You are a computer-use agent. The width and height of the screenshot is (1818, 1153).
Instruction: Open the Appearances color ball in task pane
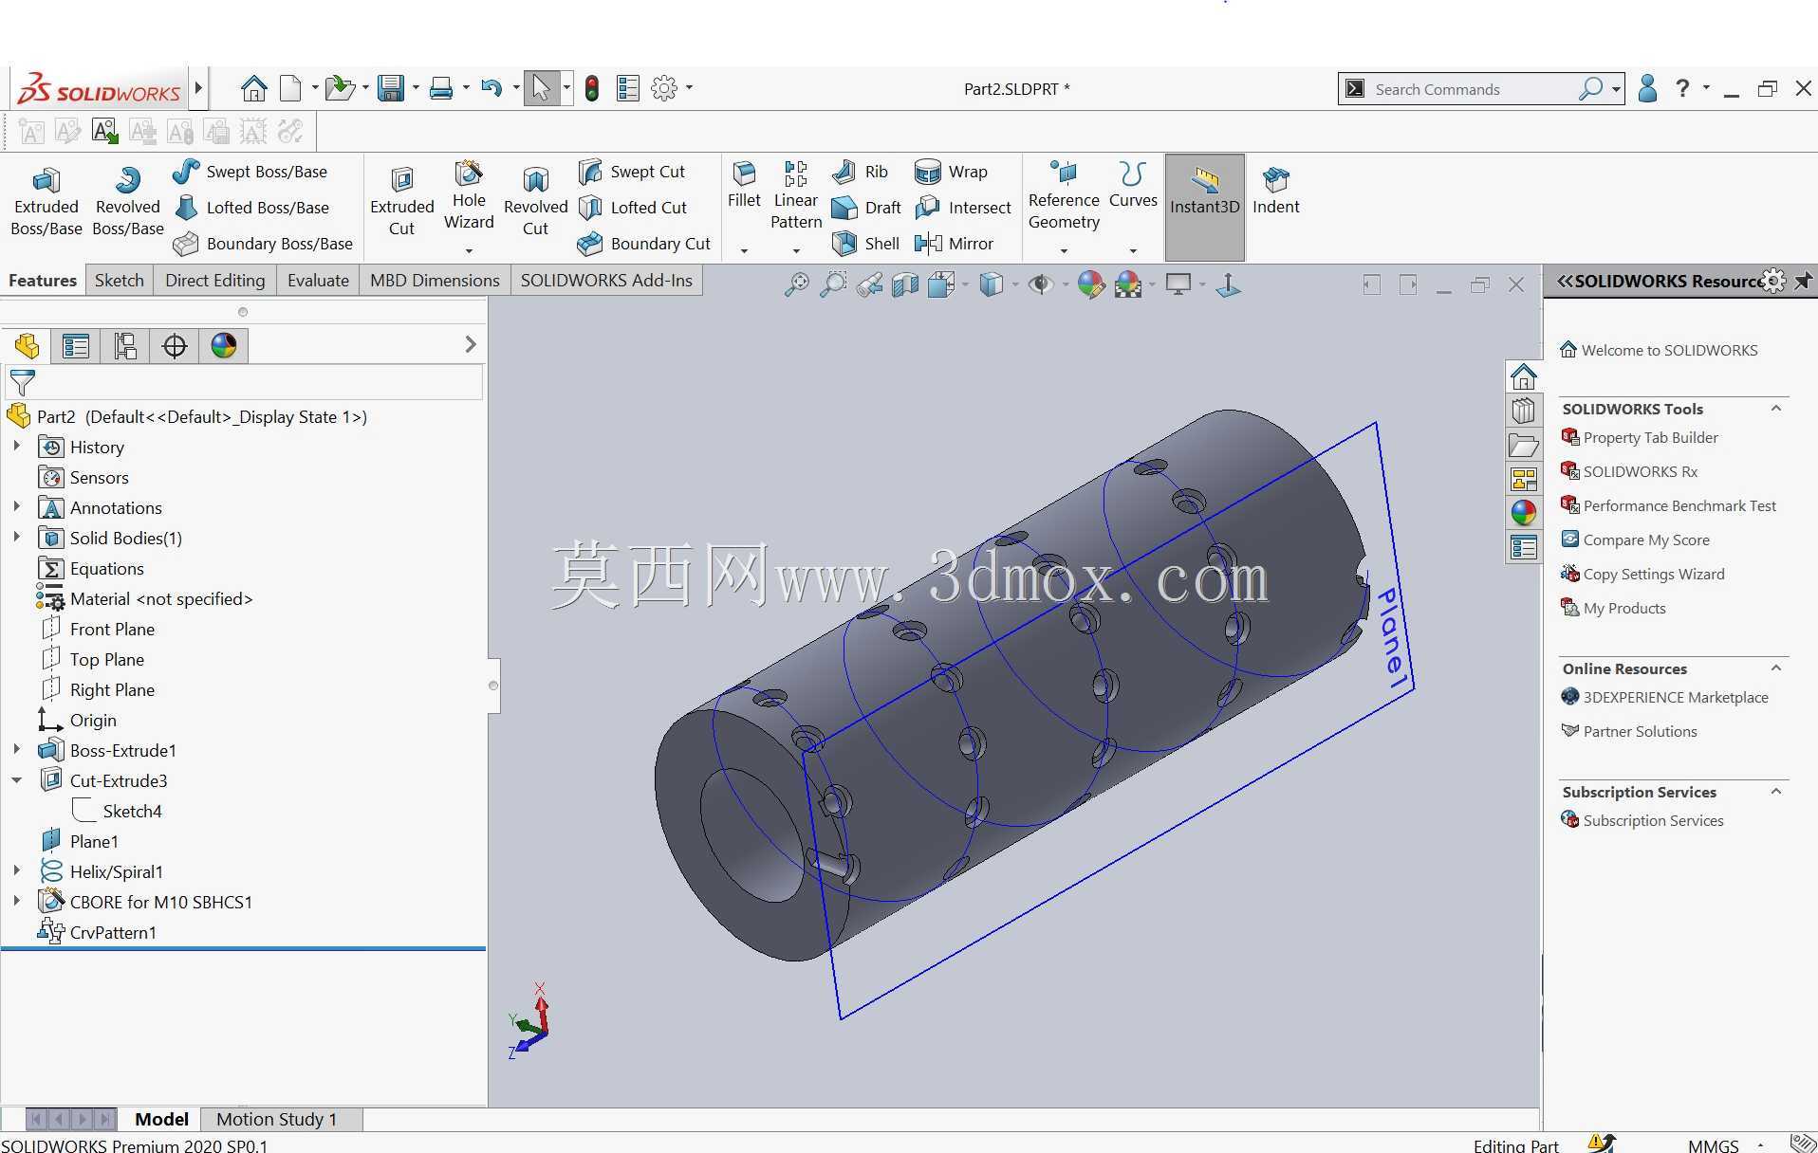pyautogui.click(x=1524, y=513)
